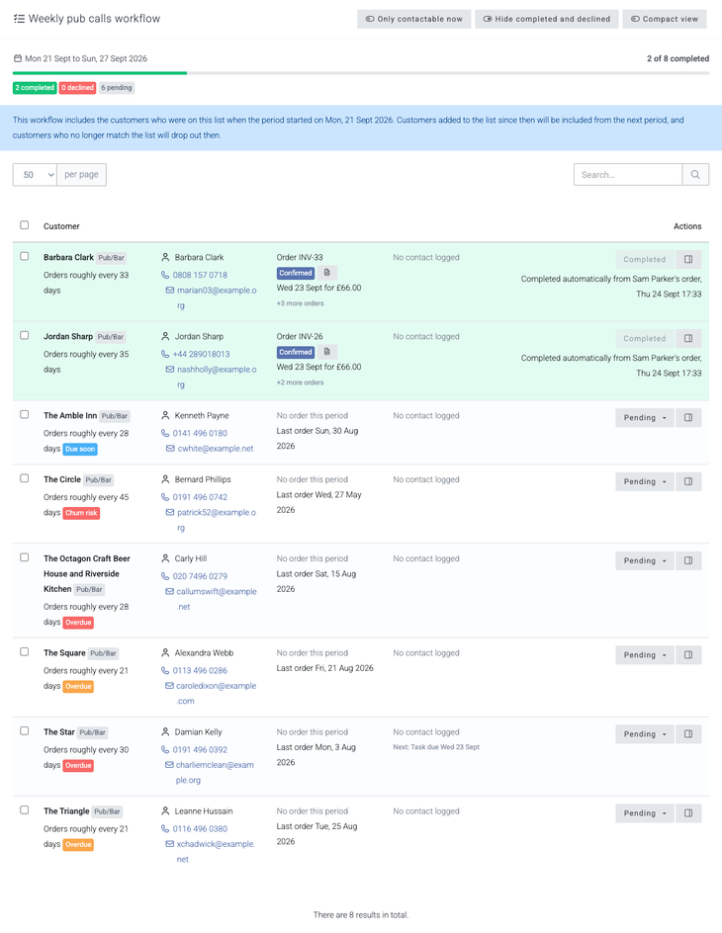The height and width of the screenshot is (933, 722).
Task: Open Pending status dropdown for The Triangle
Action: (645, 813)
